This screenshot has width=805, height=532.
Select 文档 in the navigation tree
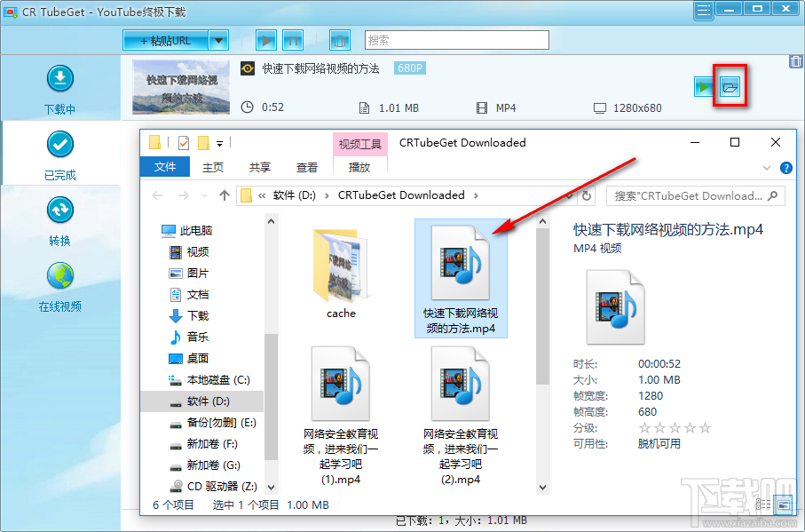(189, 294)
